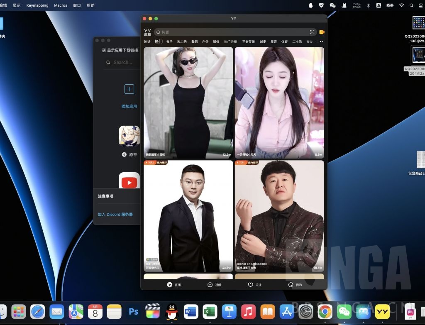This screenshot has width=425, height=325.
Task: Click the + button to add an application
Action: pos(129,89)
